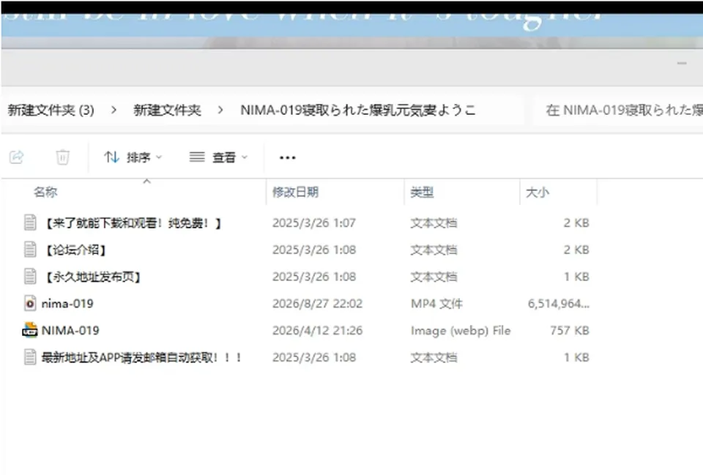Click the 2 KB size of 【论坛介绍】

[x=576, y=250]
